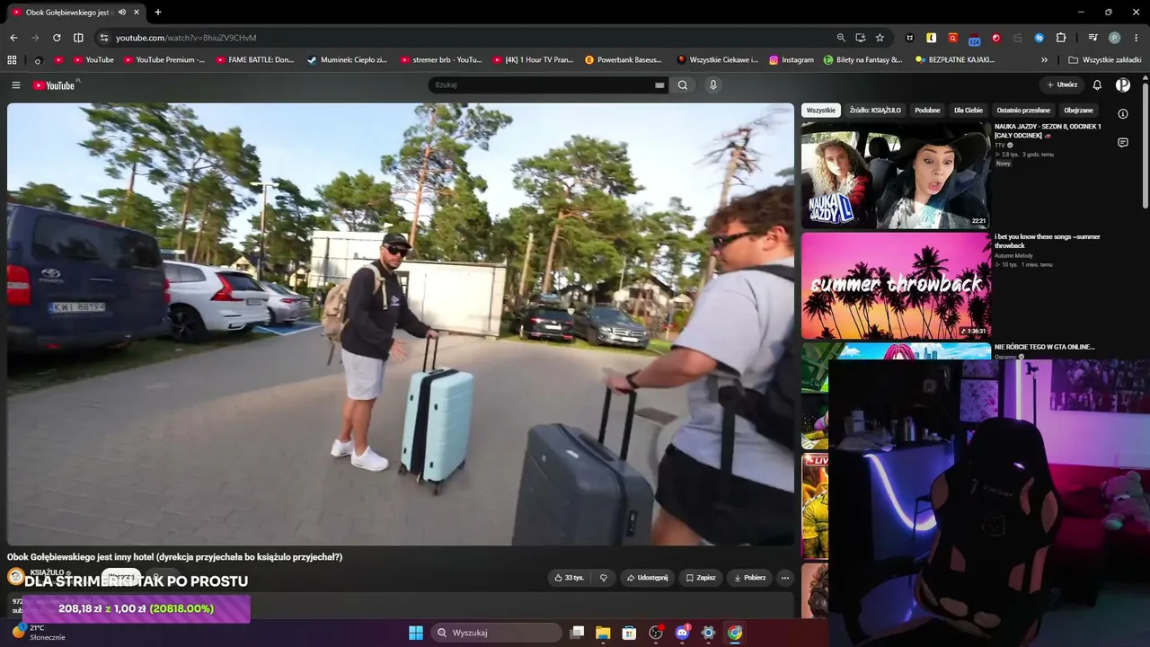
Task: Open the browser three-dot menu
Action: tap(1137, 38)
